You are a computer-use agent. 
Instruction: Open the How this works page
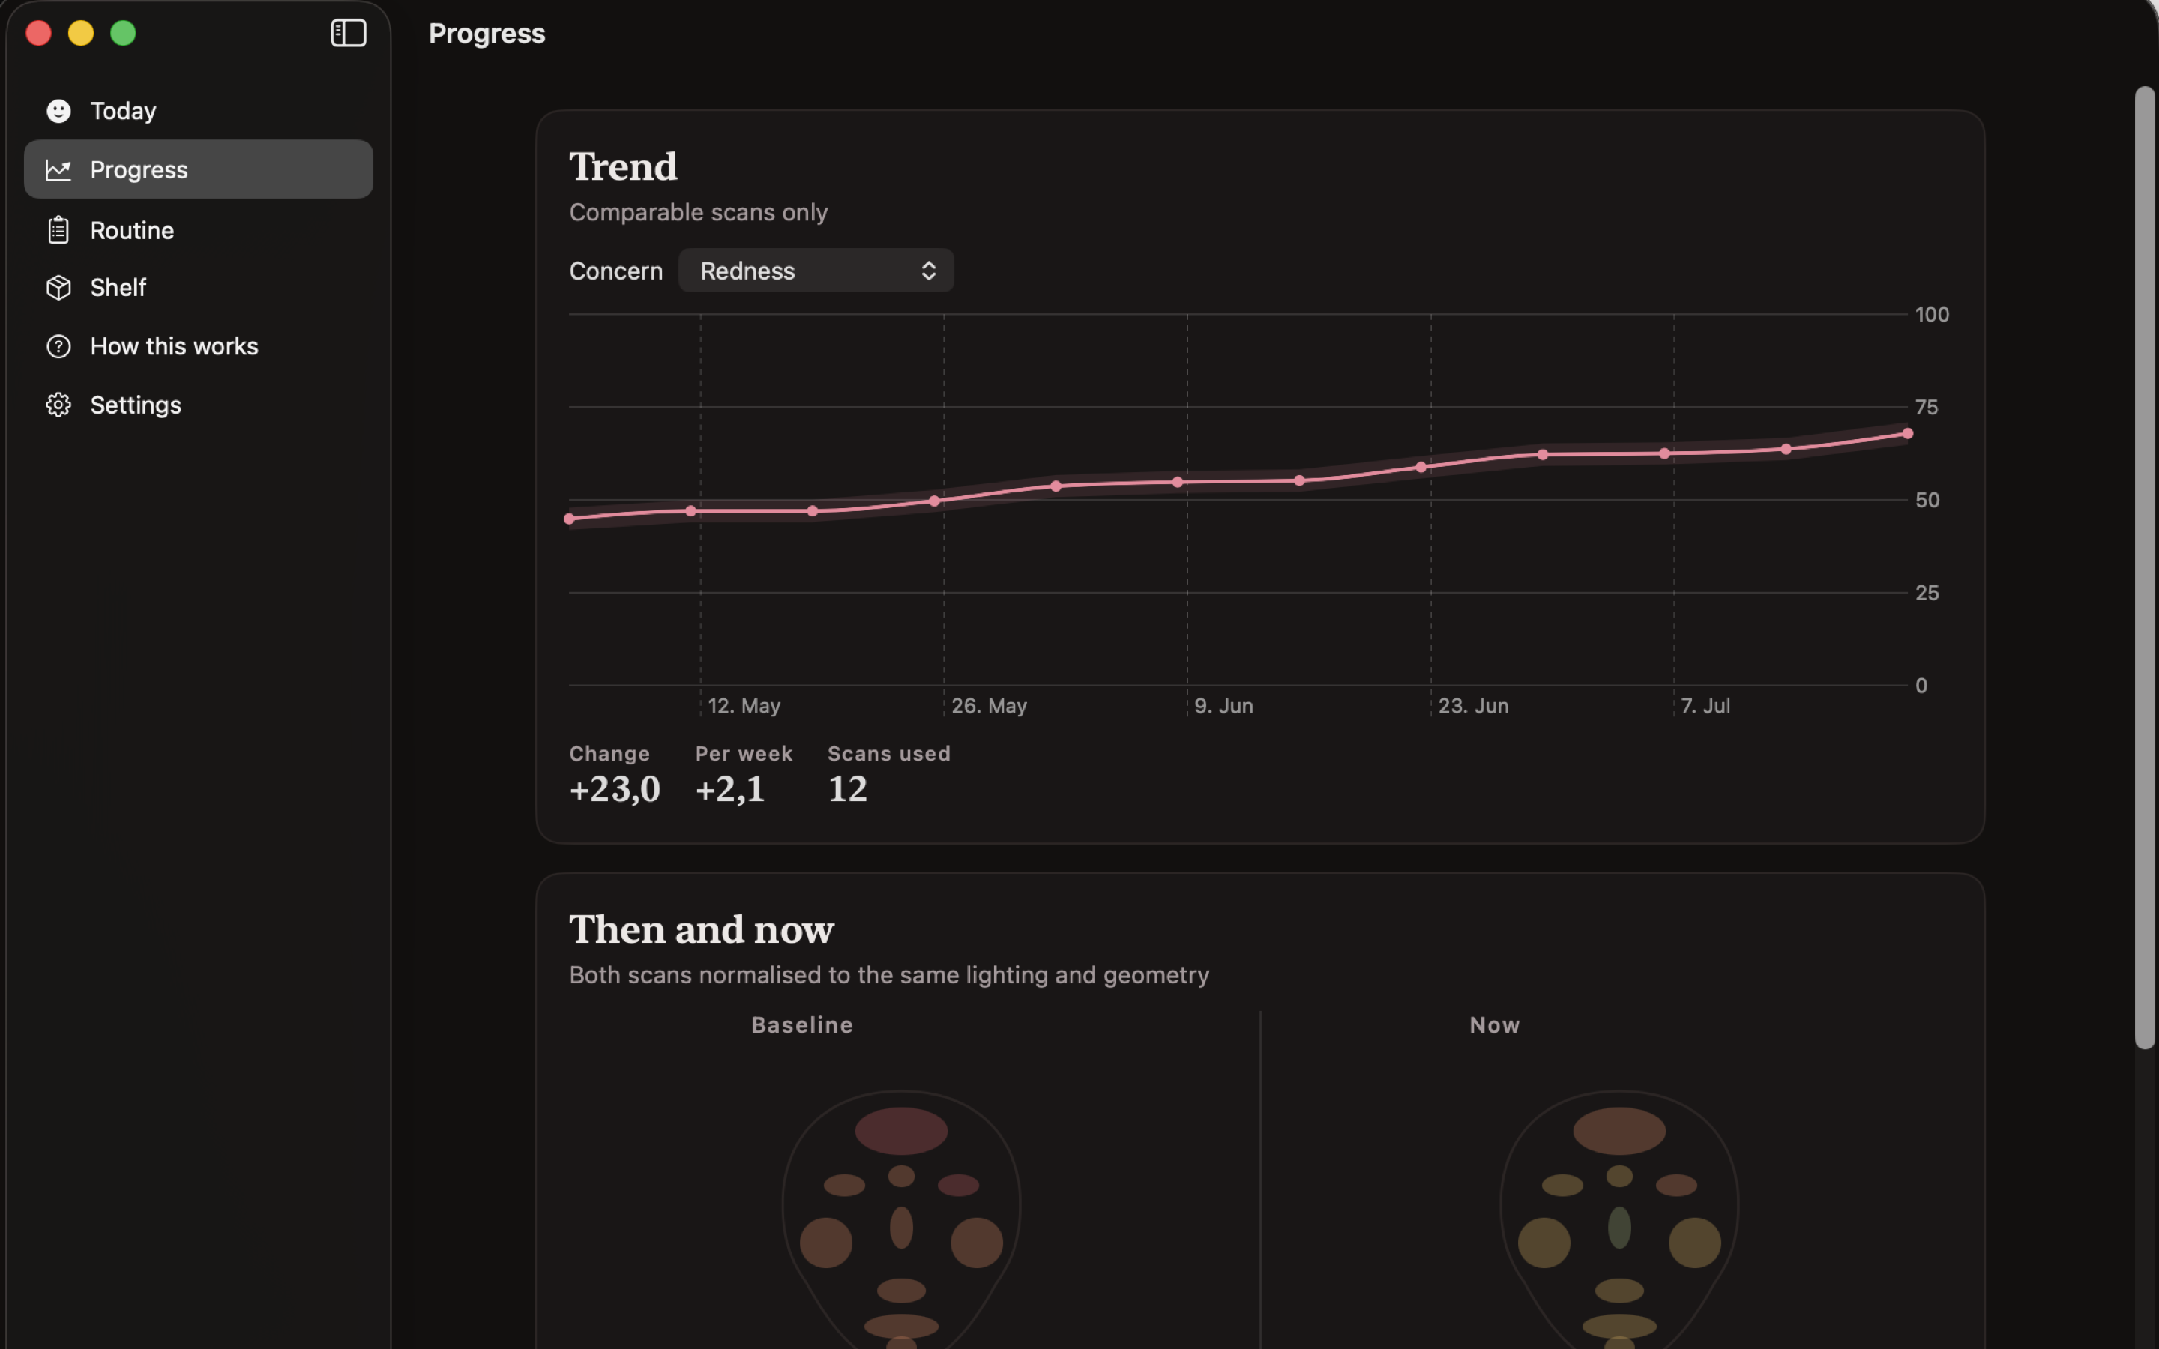[x=198, y=346]
